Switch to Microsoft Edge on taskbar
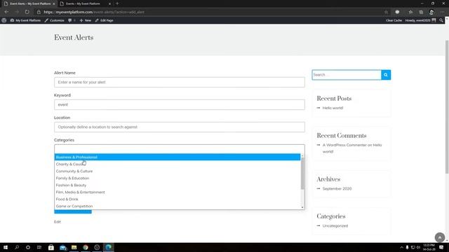Image resolution: width=449 pixels, height=252 pixels. (x=108, y=247)
